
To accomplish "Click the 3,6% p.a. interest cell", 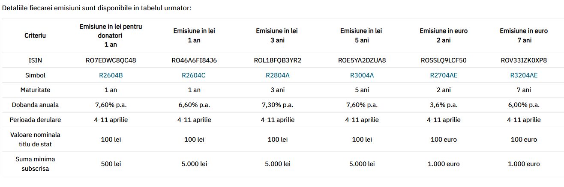I will (444, 105).
